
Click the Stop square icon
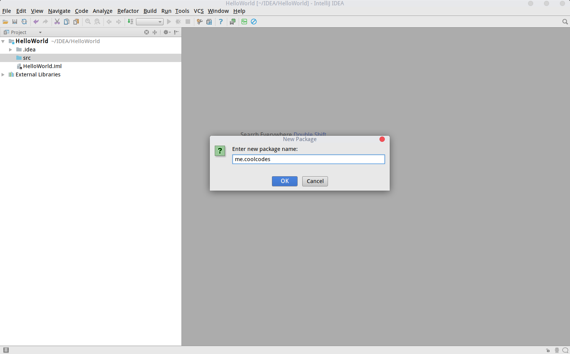tap(188, 22)
